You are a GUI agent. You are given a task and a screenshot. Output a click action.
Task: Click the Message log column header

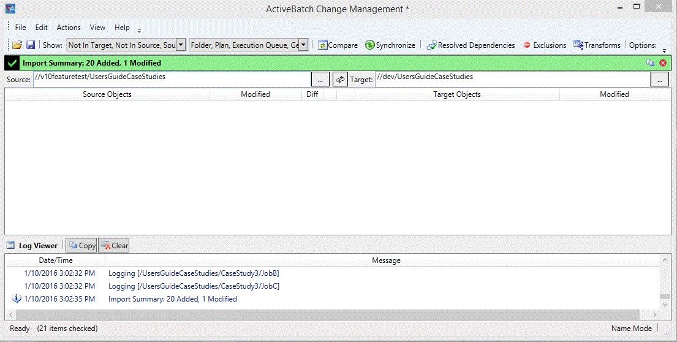coord(386,260)
